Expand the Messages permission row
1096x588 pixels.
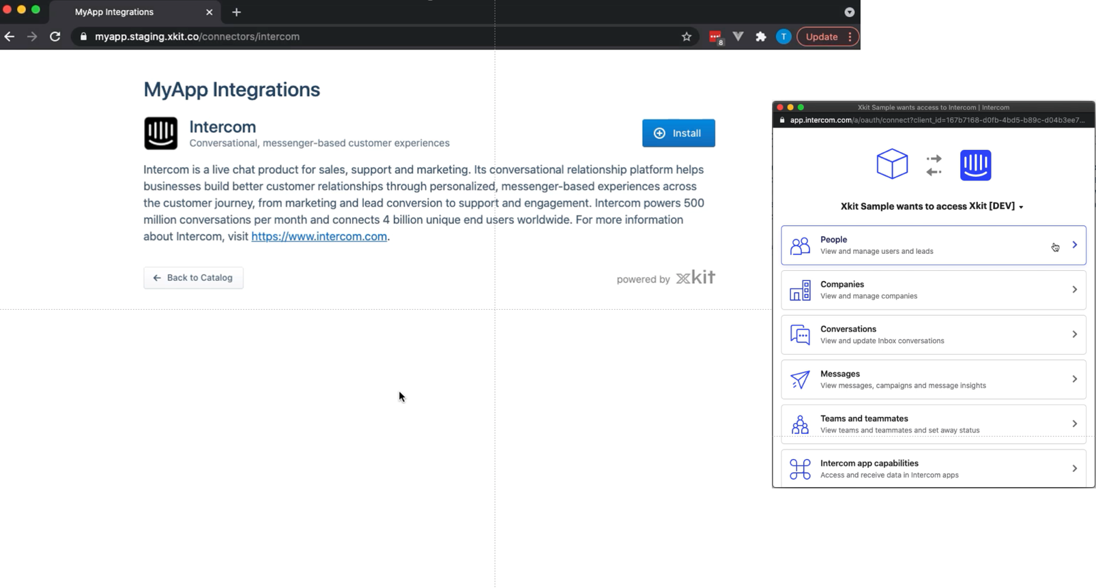pyautogui.click(x=934, y=379)
